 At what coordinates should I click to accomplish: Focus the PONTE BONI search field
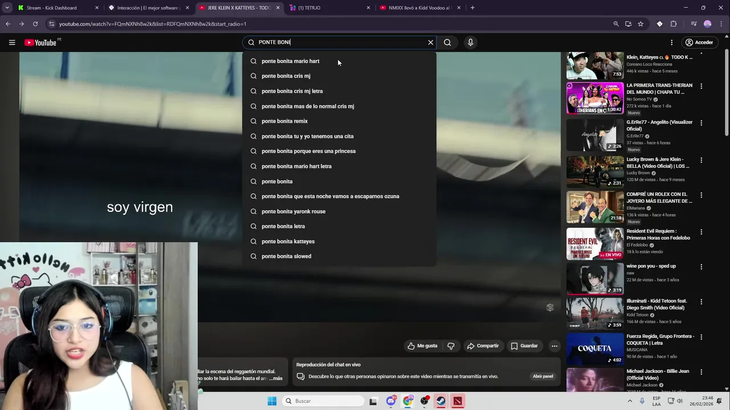(339, 42)
